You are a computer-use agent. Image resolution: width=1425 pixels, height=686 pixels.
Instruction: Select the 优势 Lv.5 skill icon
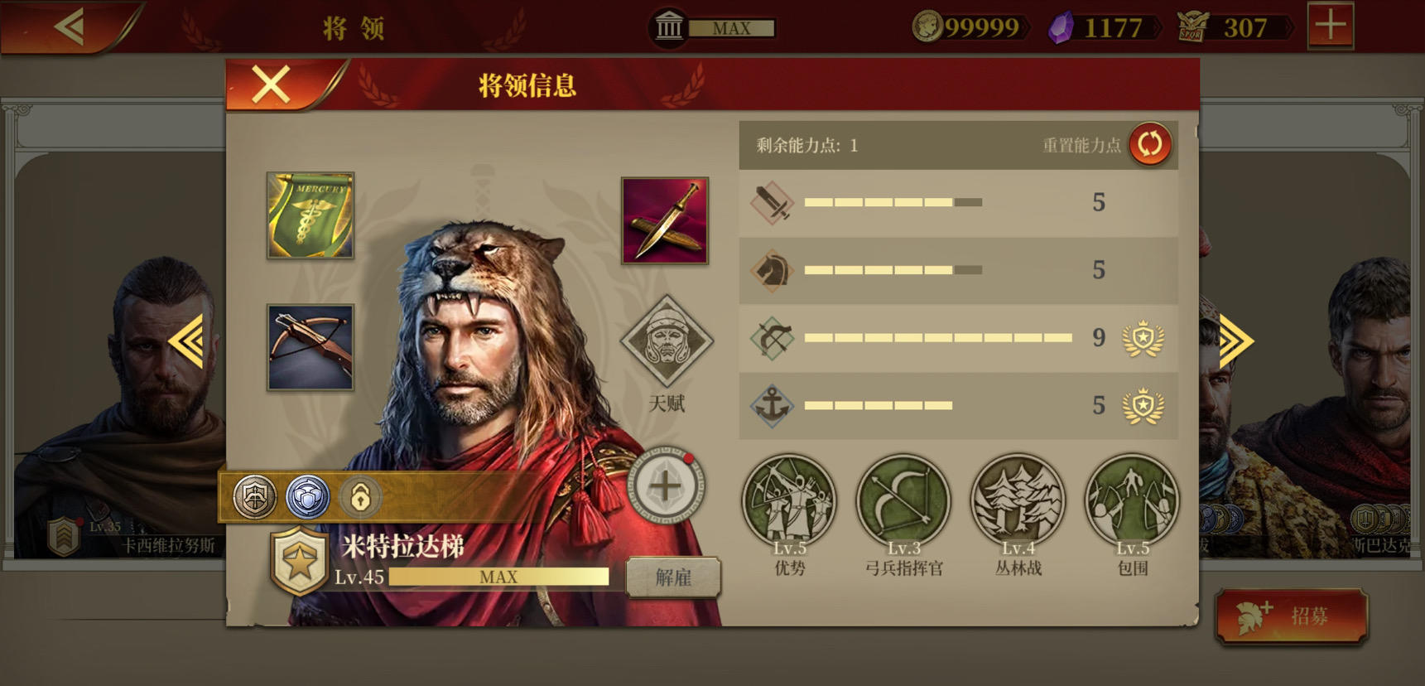click(x=789, y=501)
